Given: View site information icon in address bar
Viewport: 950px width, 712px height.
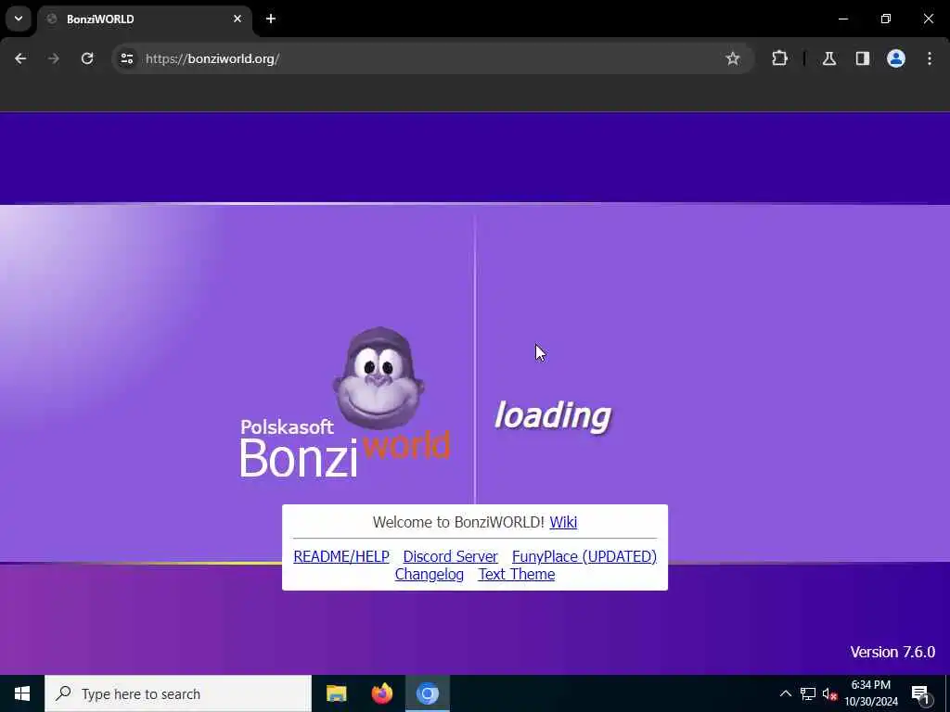Looking at the screenshot, I should [x=126, y=58].
